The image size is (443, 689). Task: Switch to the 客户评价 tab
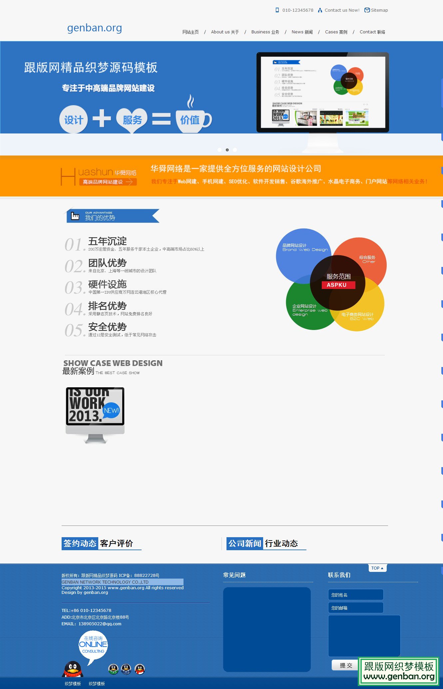(x=117, y=544)
